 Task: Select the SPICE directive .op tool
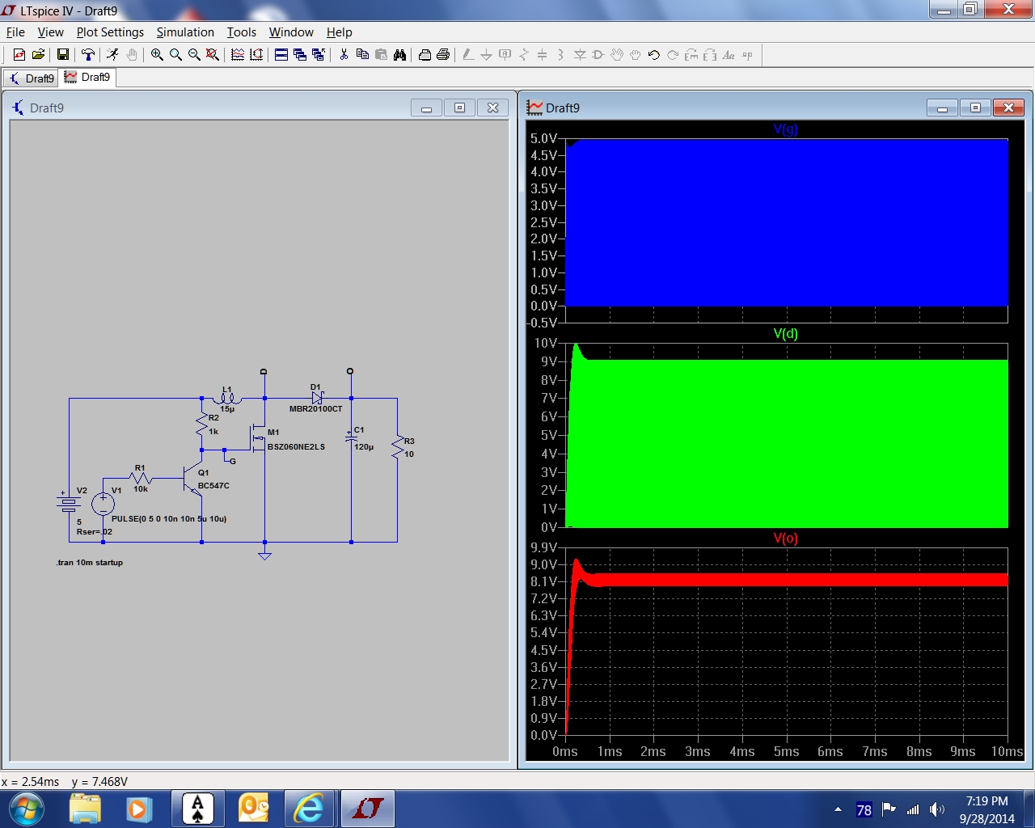(x=747, y=55)
